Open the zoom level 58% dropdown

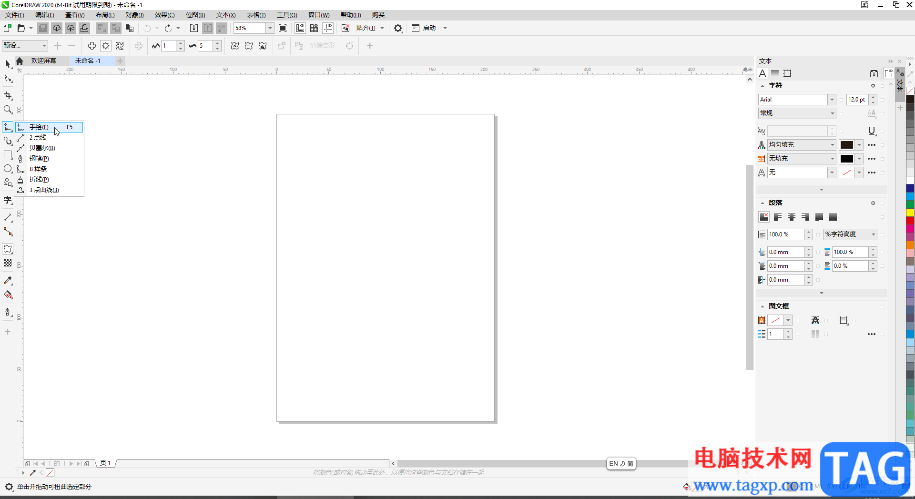(270, 28)
